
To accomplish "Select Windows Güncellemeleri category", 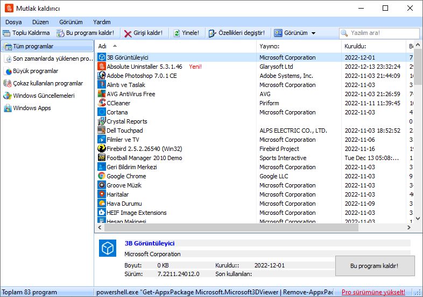I will click(47, 96).
